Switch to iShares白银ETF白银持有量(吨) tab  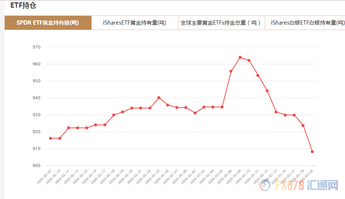305,23
